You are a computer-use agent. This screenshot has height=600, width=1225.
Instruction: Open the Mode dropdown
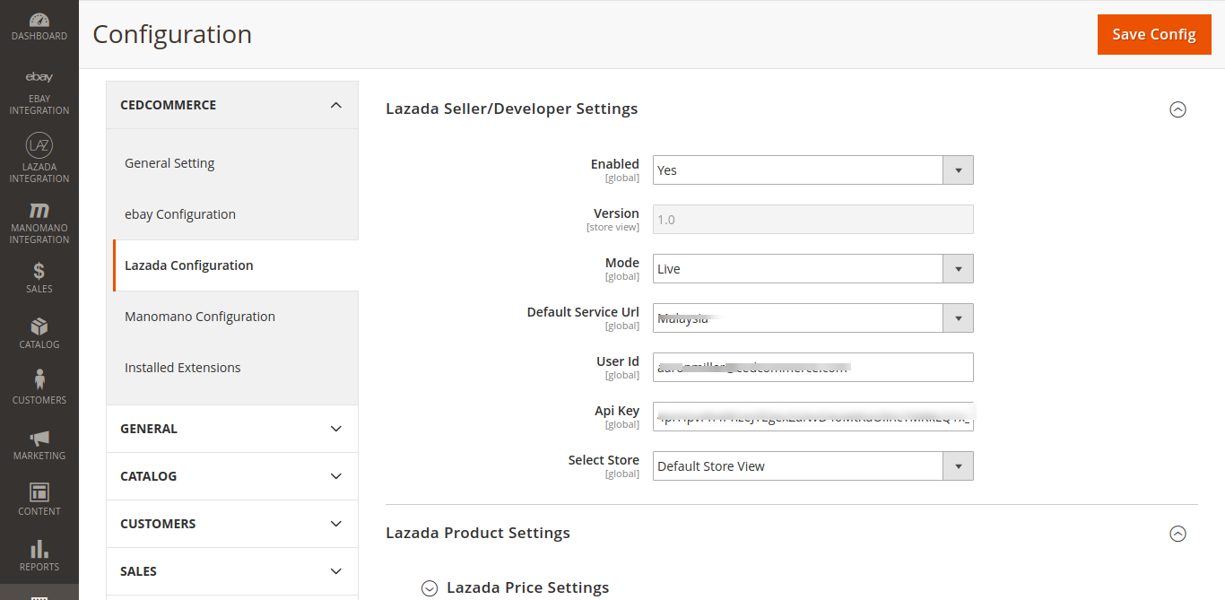click(812, 269)
